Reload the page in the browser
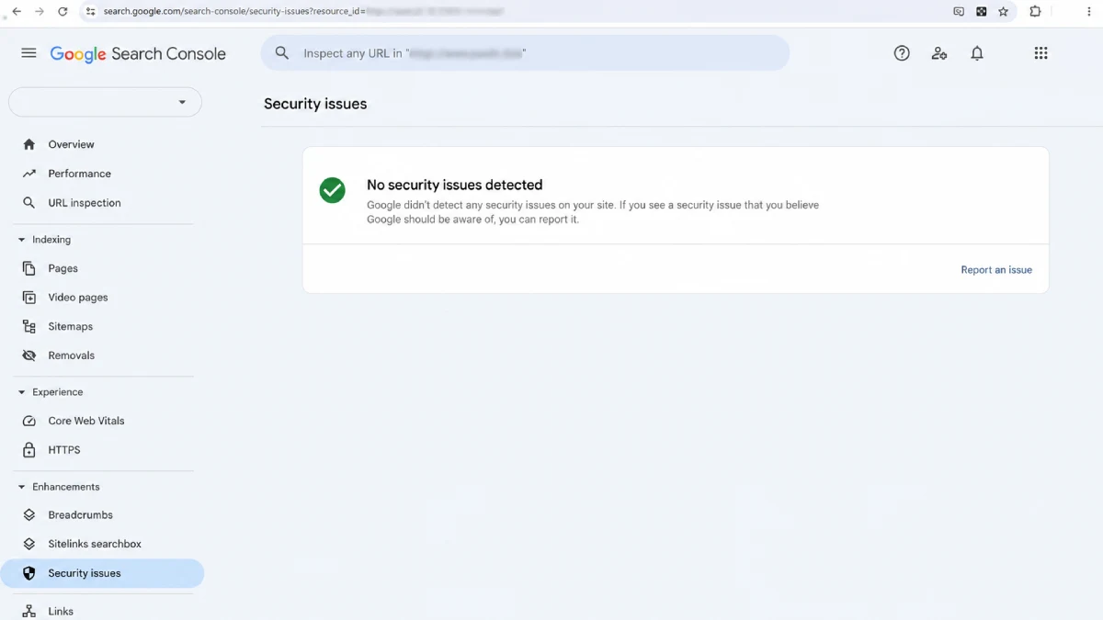The height and width of the screenshot is (620, 1103). pyautogui.click(x=63, y=12)
